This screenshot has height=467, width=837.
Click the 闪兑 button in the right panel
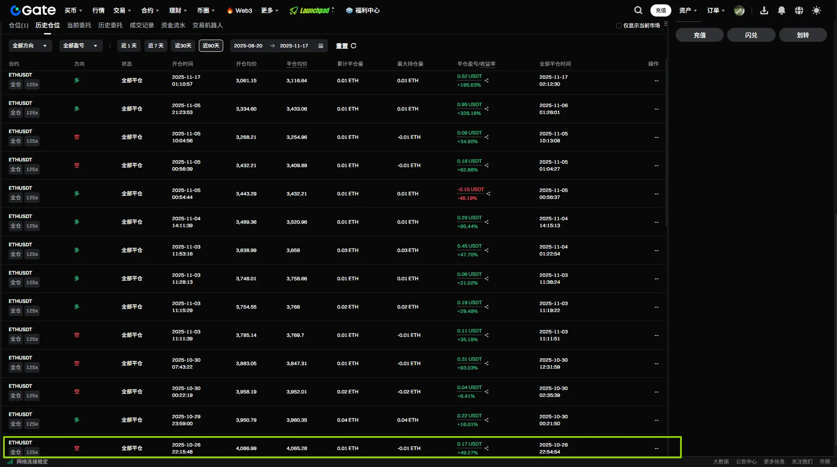(751, 35)
